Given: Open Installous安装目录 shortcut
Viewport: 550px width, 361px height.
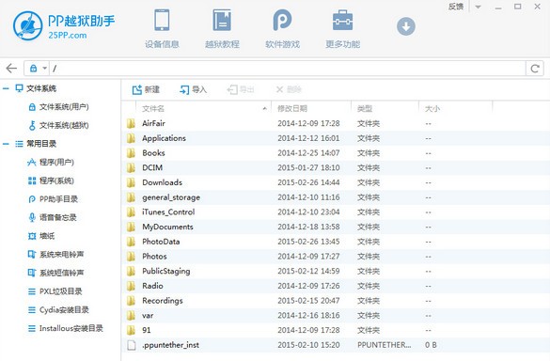Looking at the screenshot, I should 65,328.
